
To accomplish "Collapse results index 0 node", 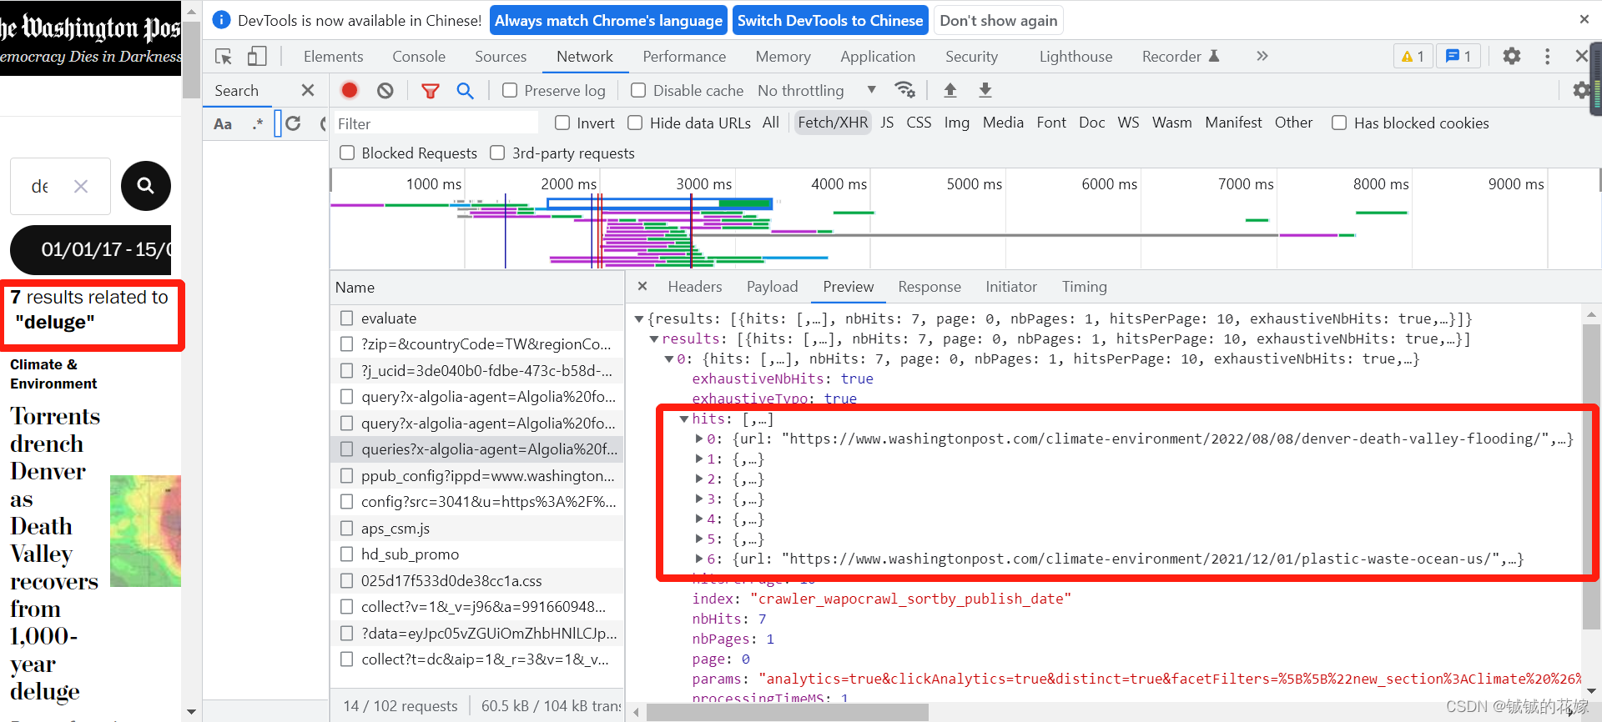I will point(669,358).
